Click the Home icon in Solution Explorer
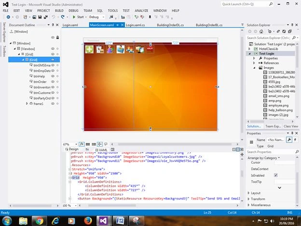 coord(261,31)
